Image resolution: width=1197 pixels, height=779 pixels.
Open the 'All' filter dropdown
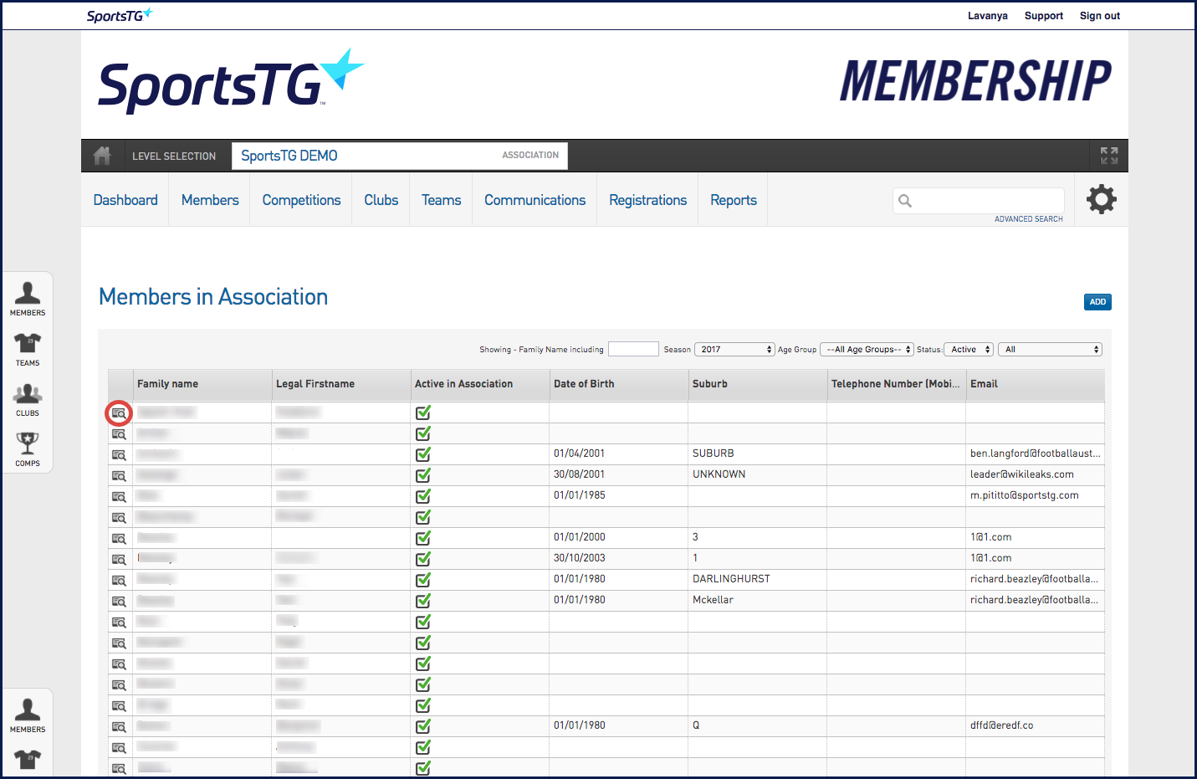[x=1050, y=350]
